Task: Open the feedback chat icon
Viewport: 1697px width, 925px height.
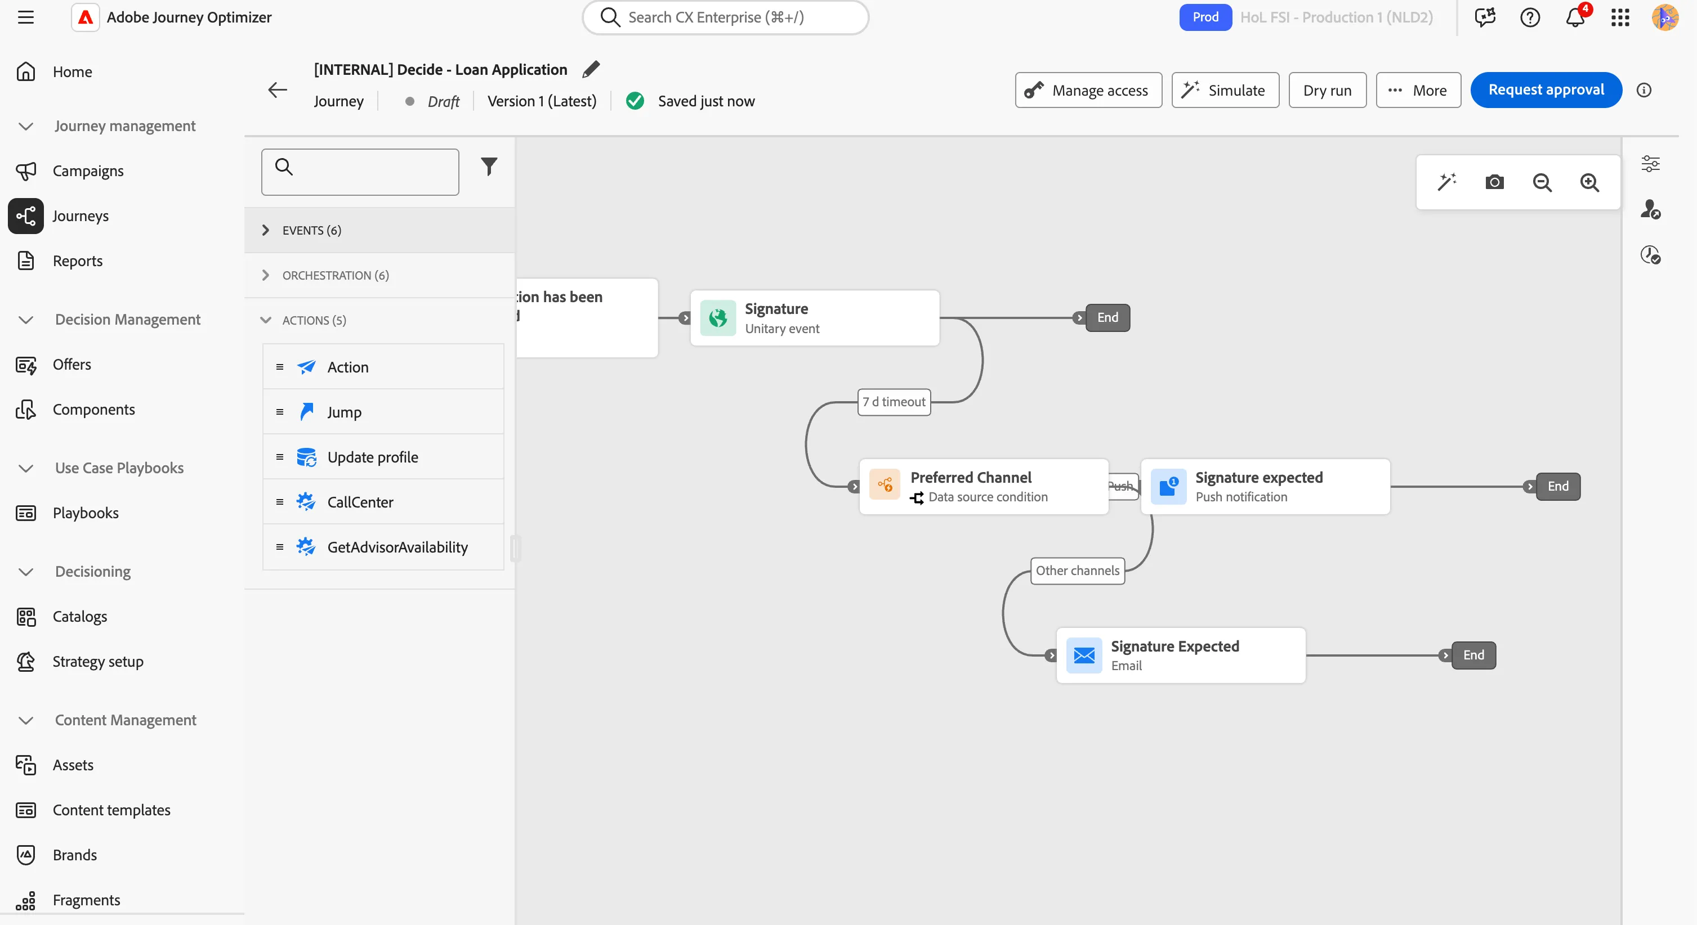Action: (x=1485, y=17)
